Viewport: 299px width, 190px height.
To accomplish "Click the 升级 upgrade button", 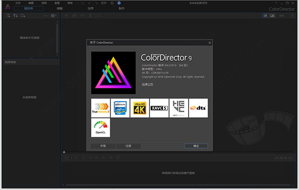I will pos(103,146).
